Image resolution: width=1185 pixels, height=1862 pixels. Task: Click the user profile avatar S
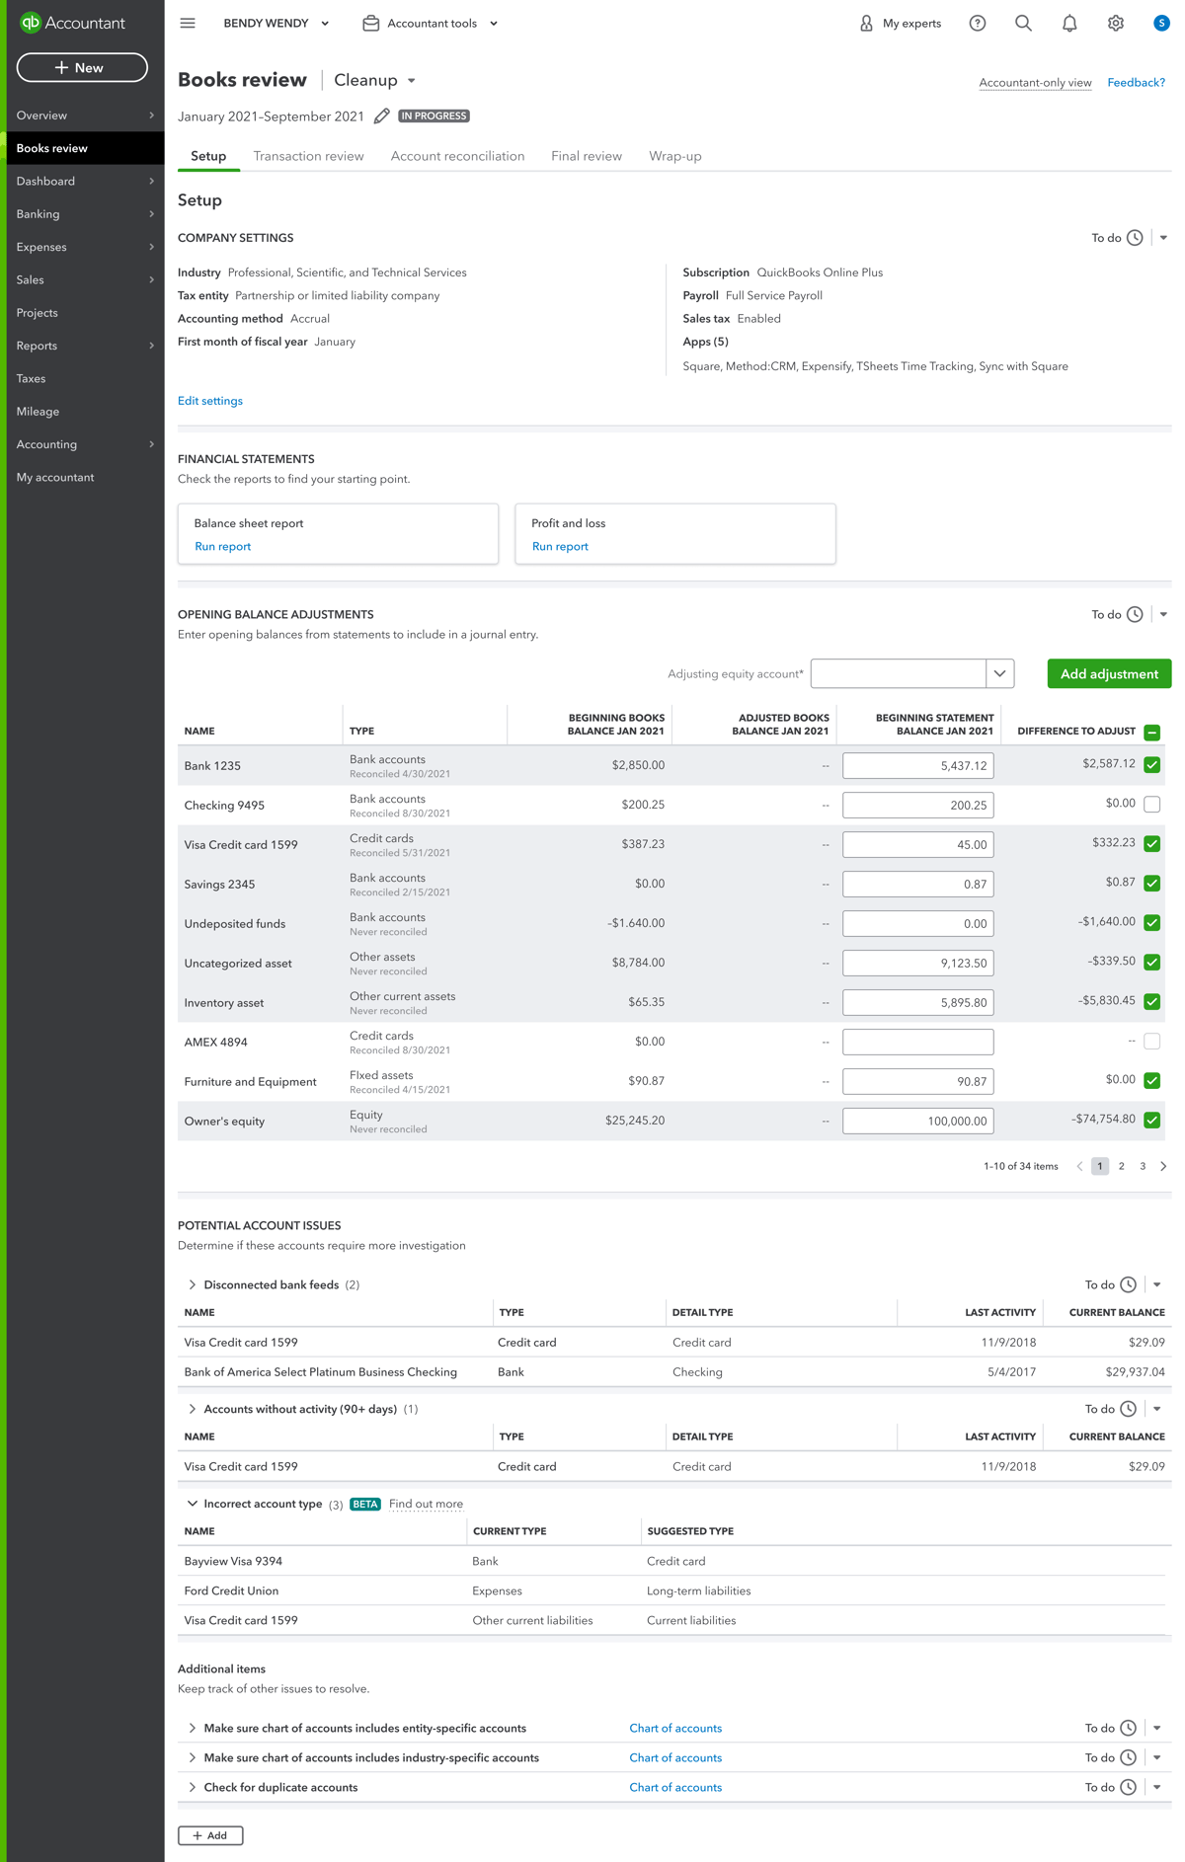click(1161, 23)
